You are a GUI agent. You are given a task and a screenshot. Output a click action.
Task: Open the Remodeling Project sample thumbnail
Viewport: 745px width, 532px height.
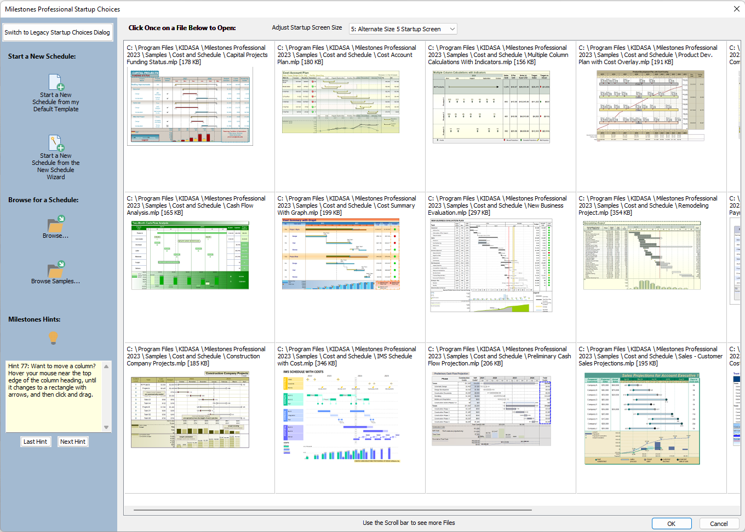point(641,255)
